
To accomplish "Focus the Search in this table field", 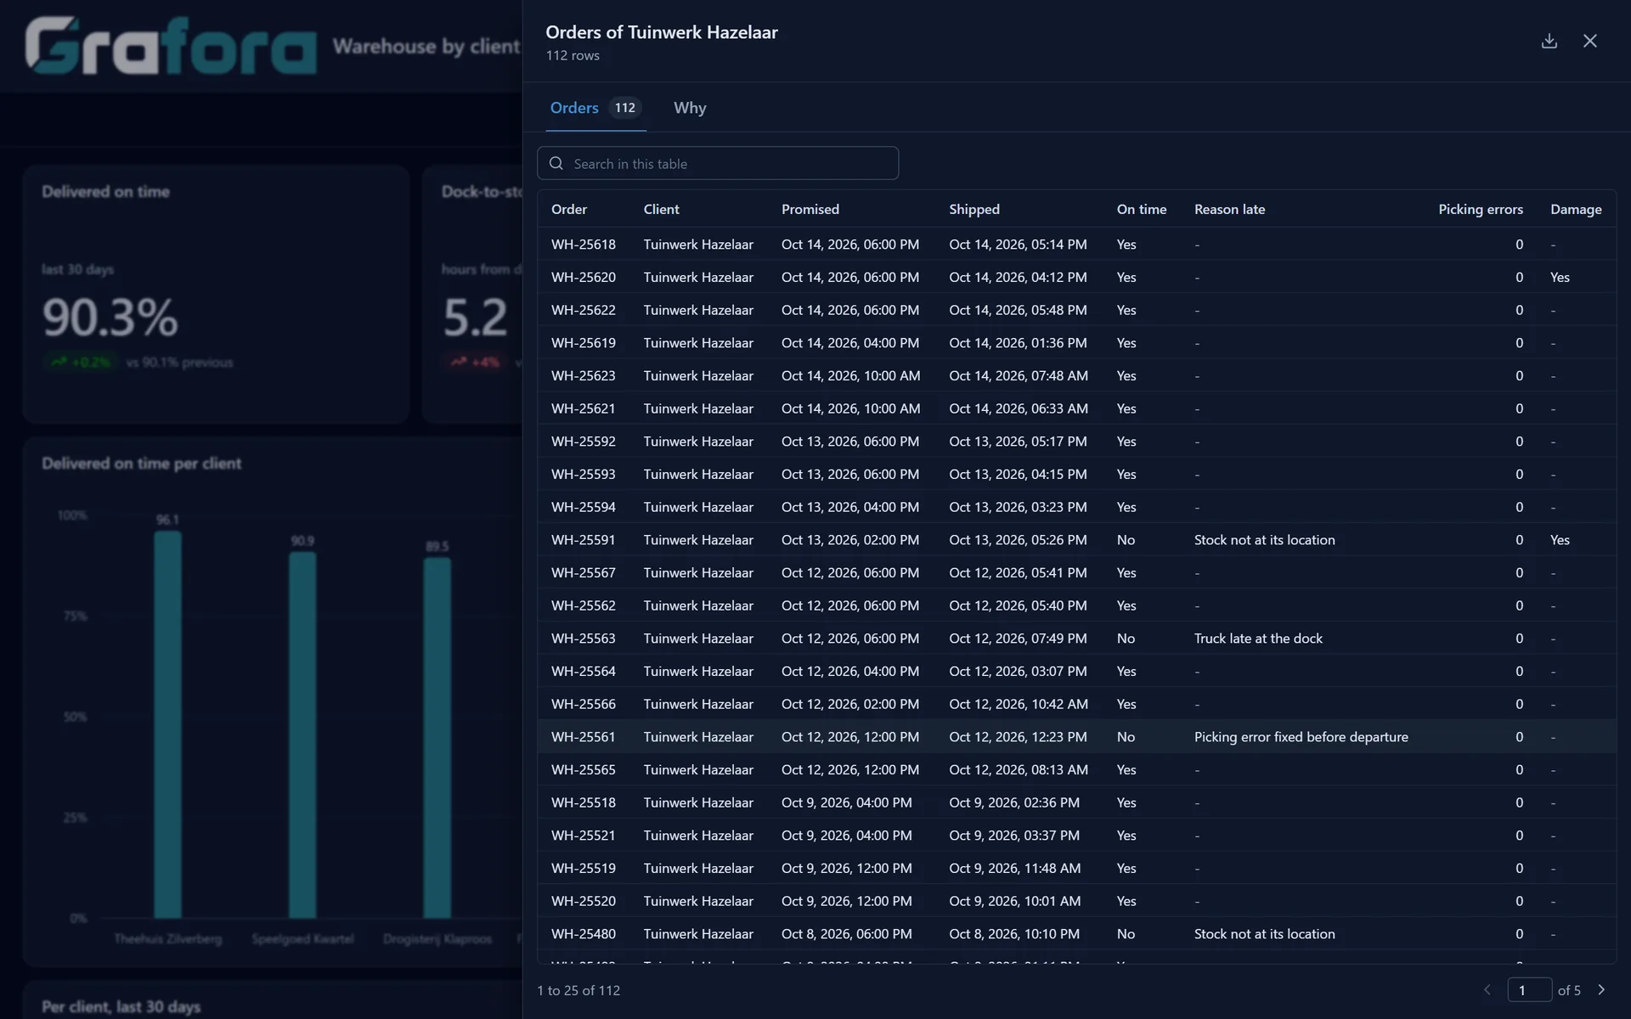I will click(718, 163).
